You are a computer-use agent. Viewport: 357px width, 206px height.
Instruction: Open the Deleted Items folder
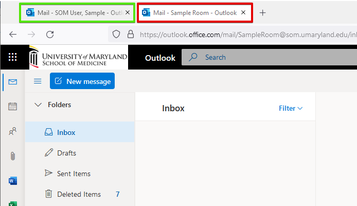coord(79,194)
